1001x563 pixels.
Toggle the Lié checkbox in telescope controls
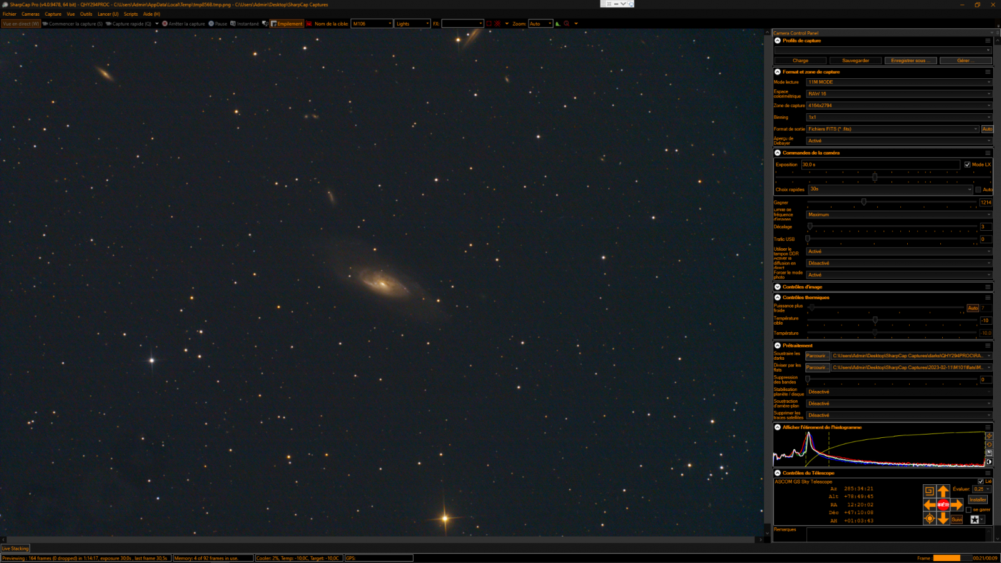[980, 481]
